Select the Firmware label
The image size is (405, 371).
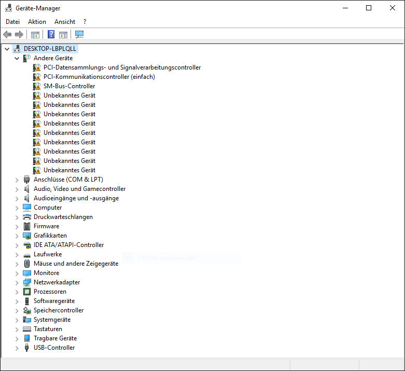point(47,226)
